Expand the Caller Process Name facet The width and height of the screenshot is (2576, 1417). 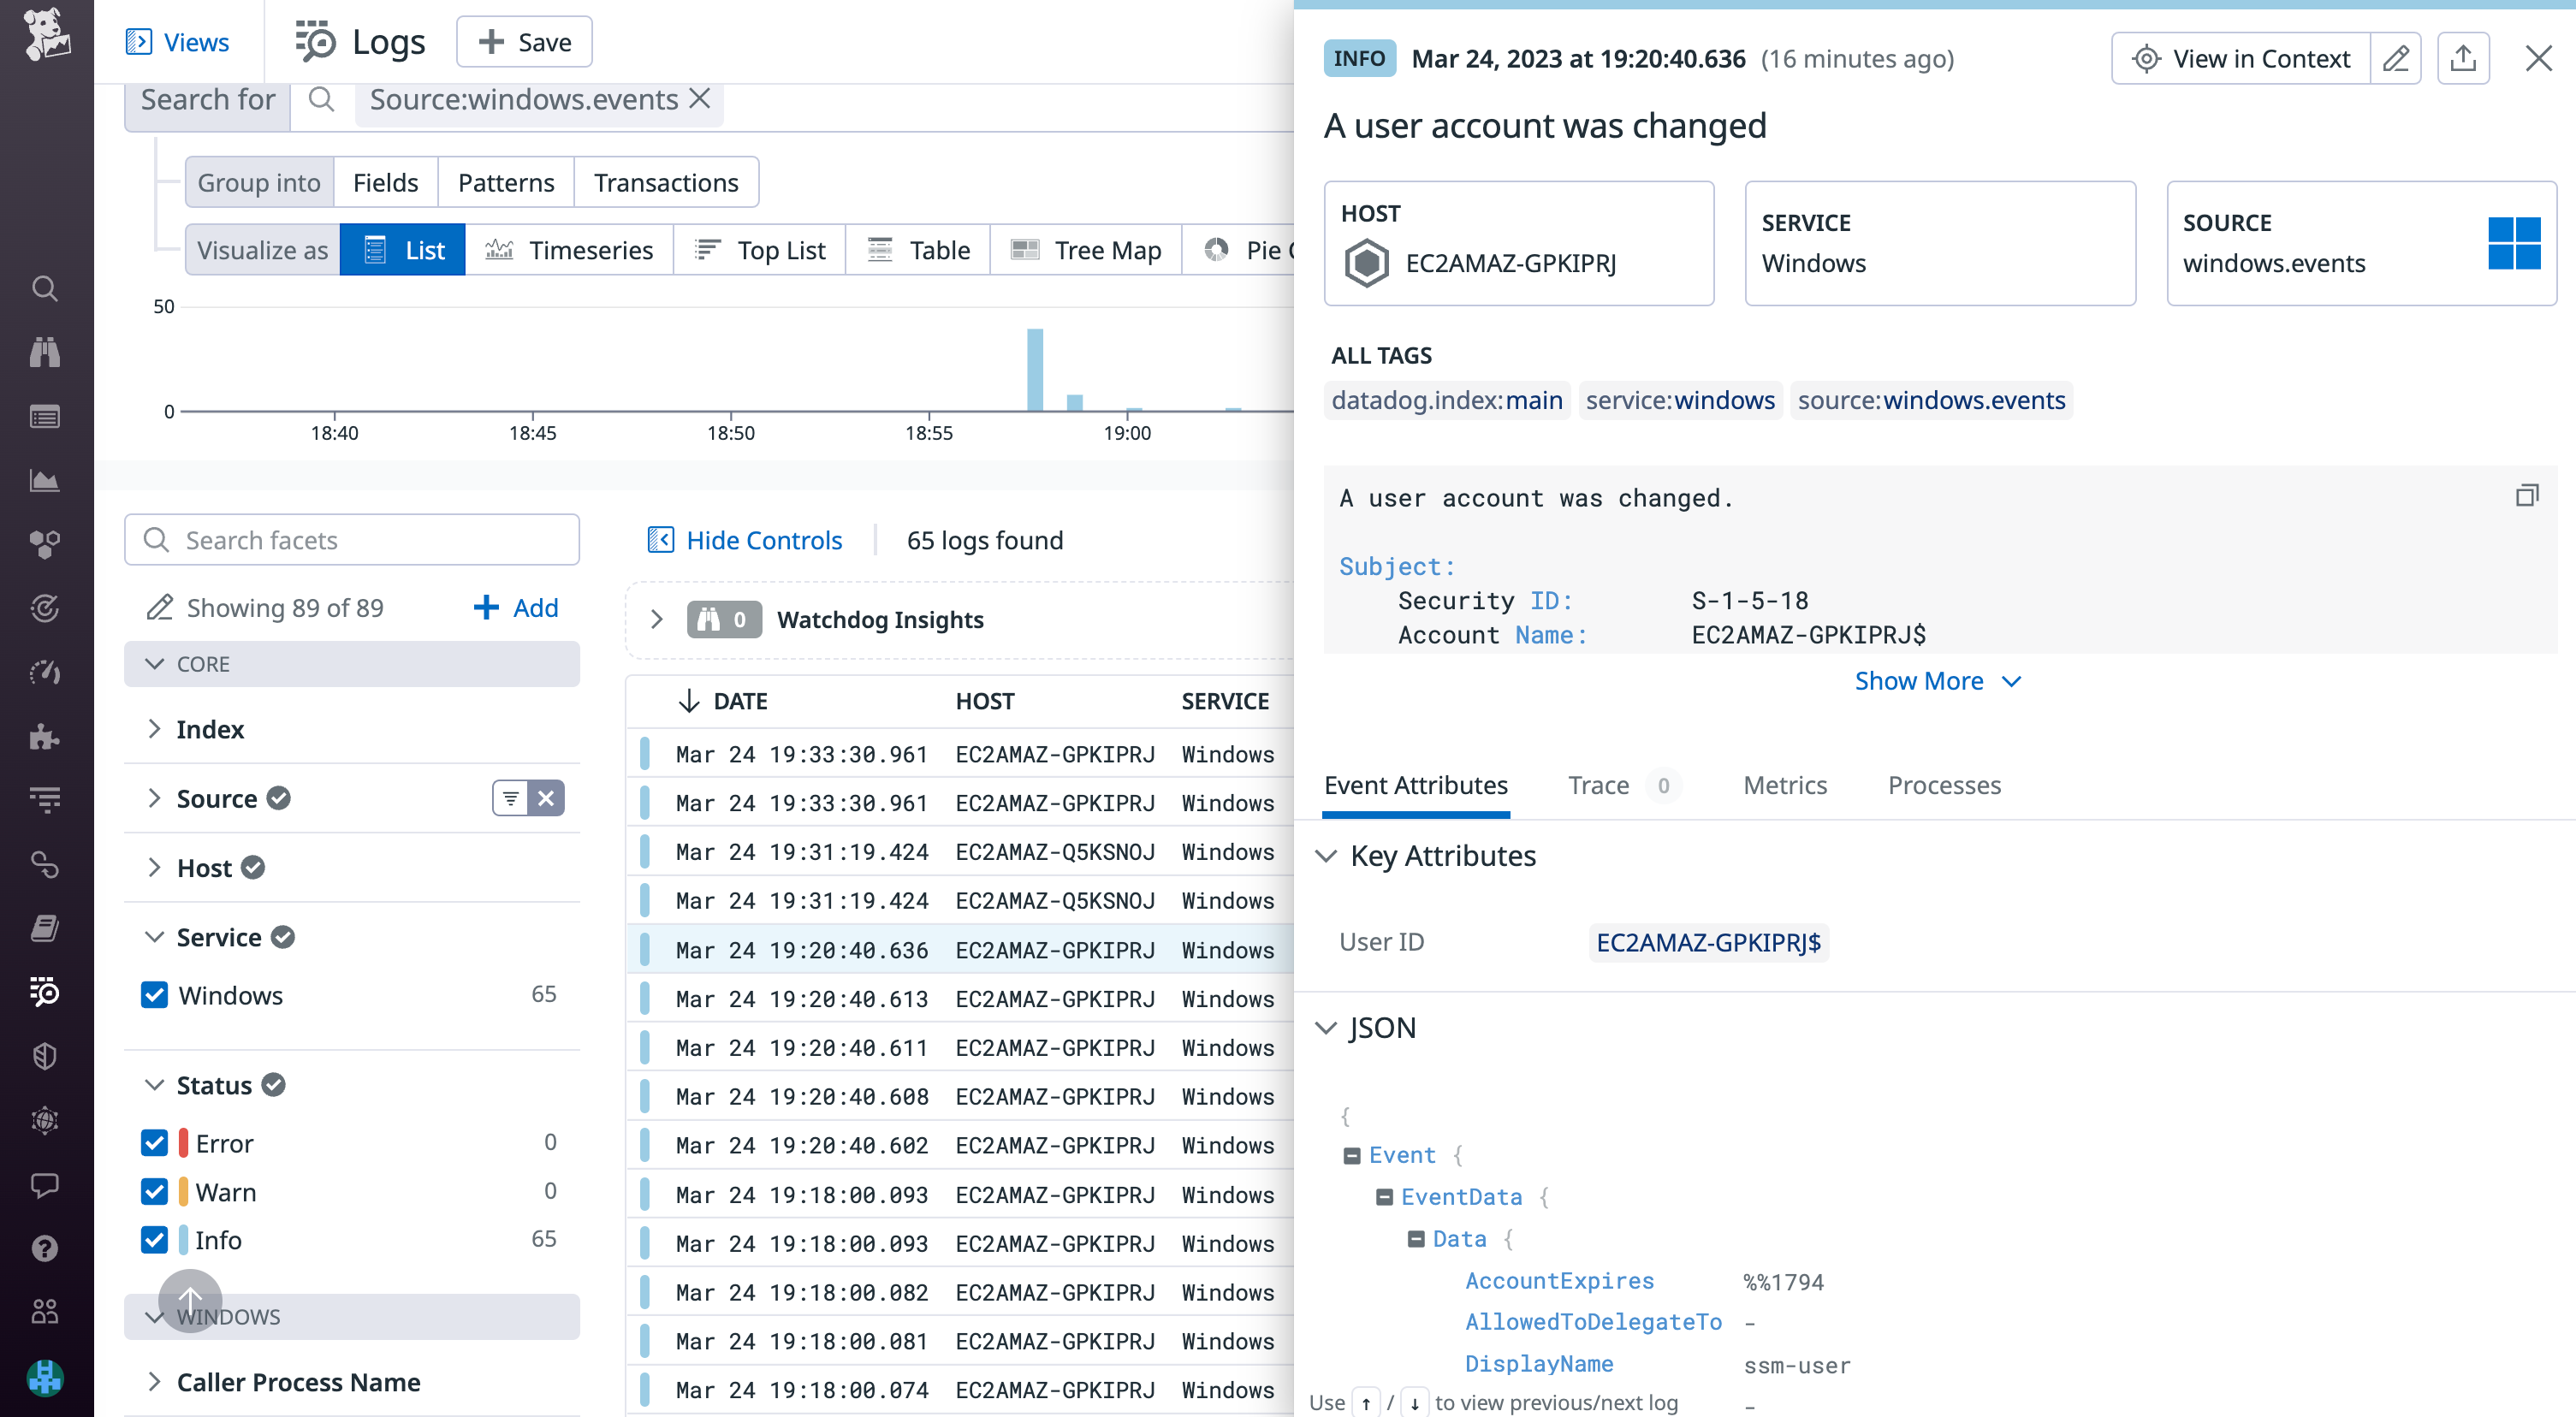click(x=155, y=1381)
